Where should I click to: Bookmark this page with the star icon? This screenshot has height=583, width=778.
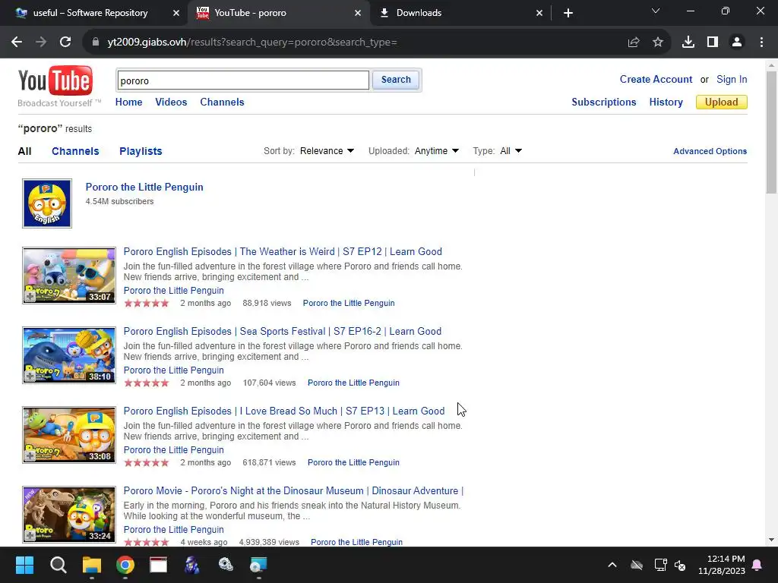pos(658,43)
